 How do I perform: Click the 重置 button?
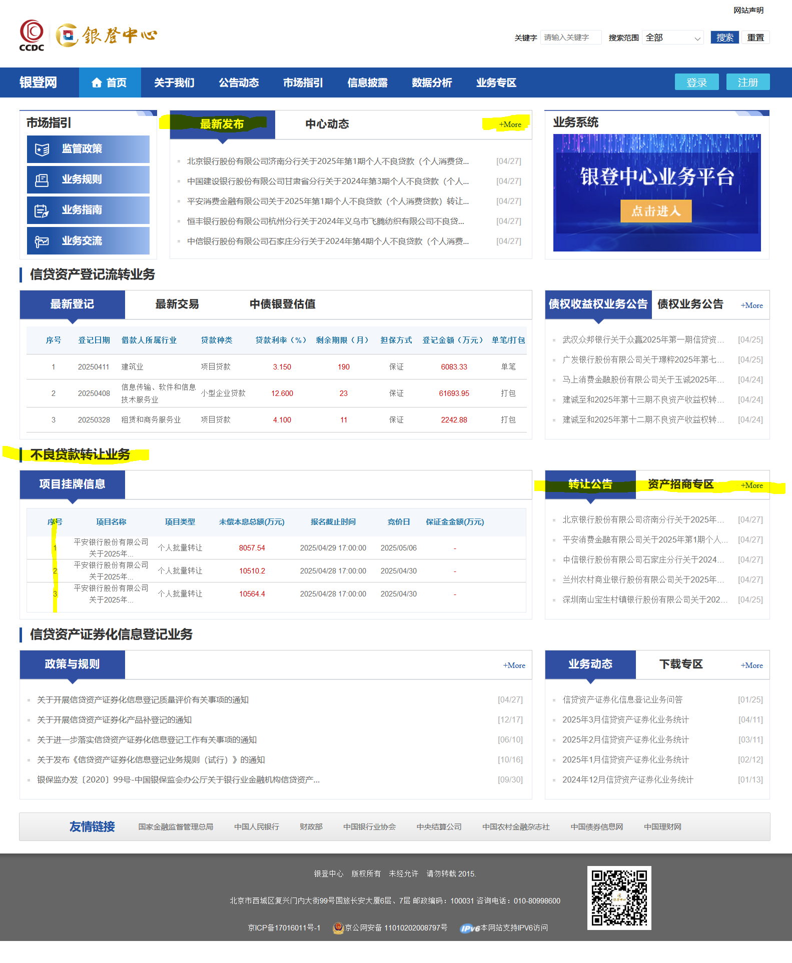point(755,37)
